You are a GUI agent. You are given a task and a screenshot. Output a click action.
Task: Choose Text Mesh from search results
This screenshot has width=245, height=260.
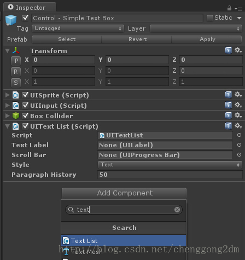coord(124,252)
